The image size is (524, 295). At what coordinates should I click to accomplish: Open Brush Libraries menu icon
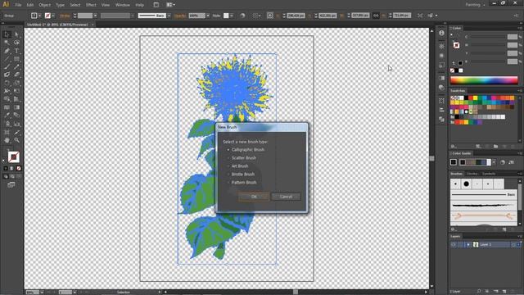pos(454,229)
